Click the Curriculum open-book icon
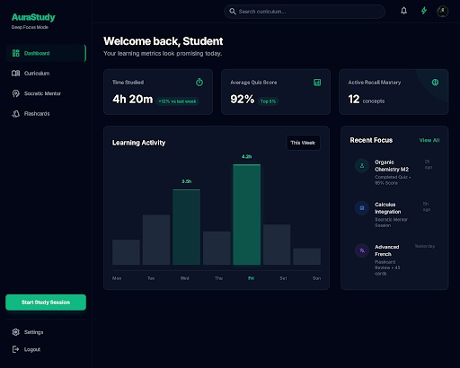460x368 pixels. click(15, 74)
